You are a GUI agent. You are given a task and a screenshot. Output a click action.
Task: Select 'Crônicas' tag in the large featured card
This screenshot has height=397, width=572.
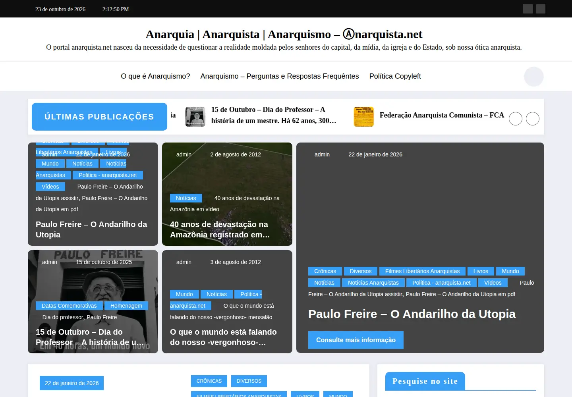325,271
